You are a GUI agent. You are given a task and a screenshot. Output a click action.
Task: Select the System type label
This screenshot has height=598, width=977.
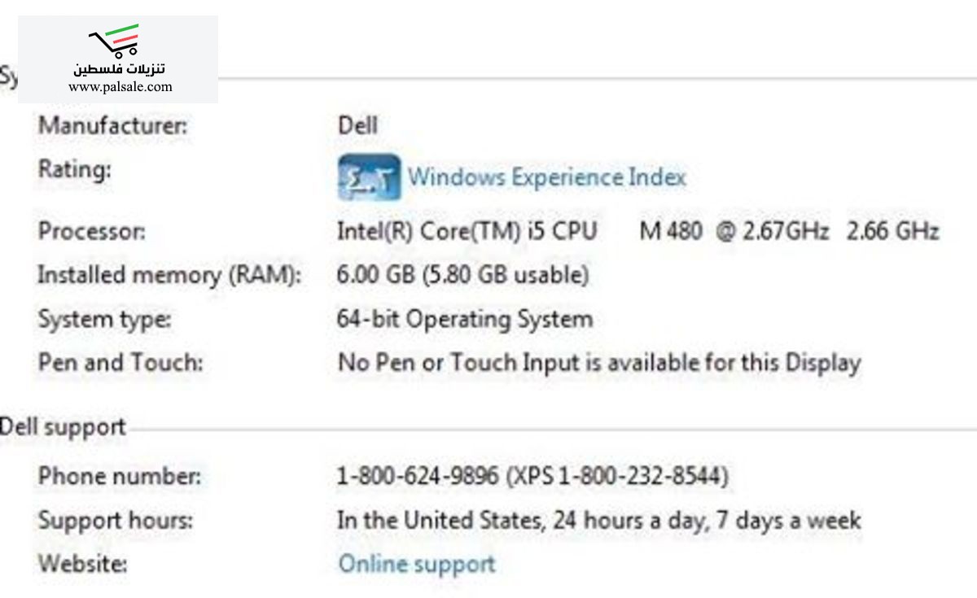[x=105, y=319]
